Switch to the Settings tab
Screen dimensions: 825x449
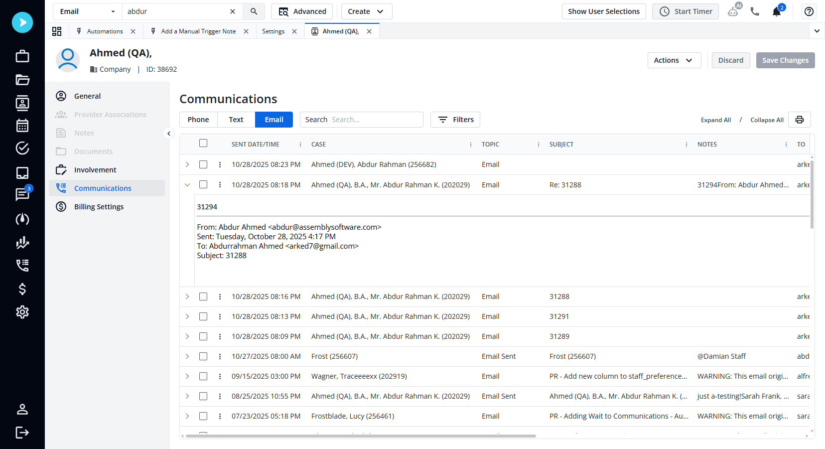click(273, 31)
